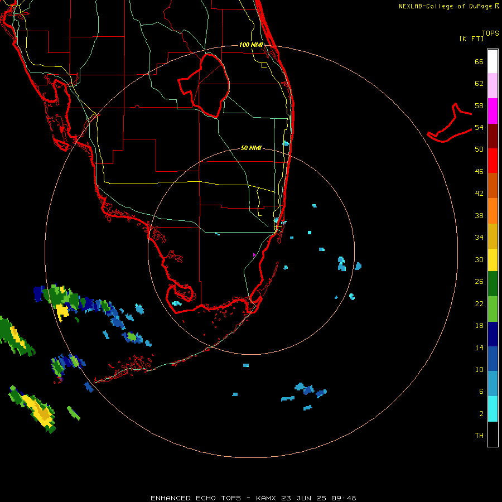Image resolution: width=502 pixels, height=502 pixels.
Task: Click the 'NEXLAB-College of DuPage' credit text
Action: pyautogui.click(x=446, y=6)
